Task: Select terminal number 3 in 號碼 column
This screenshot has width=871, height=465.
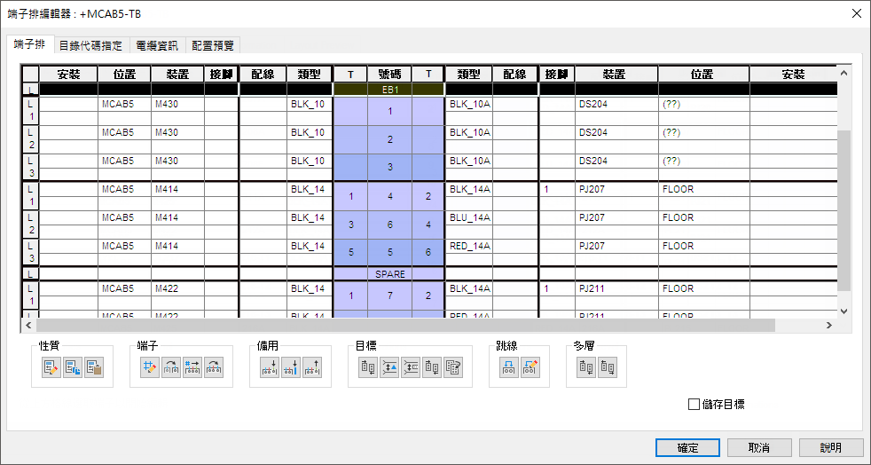Action: [x=389, y=167]
